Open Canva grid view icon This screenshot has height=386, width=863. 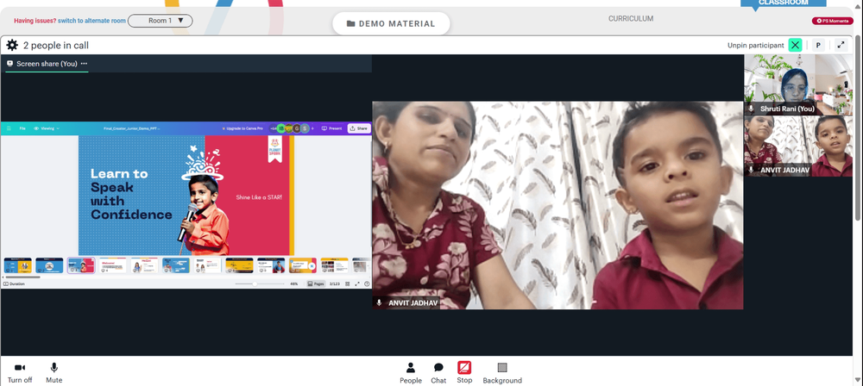point(347,283)
